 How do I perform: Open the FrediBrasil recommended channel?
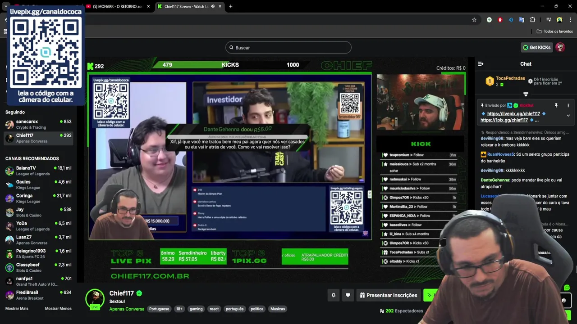(x=38, y=295)
